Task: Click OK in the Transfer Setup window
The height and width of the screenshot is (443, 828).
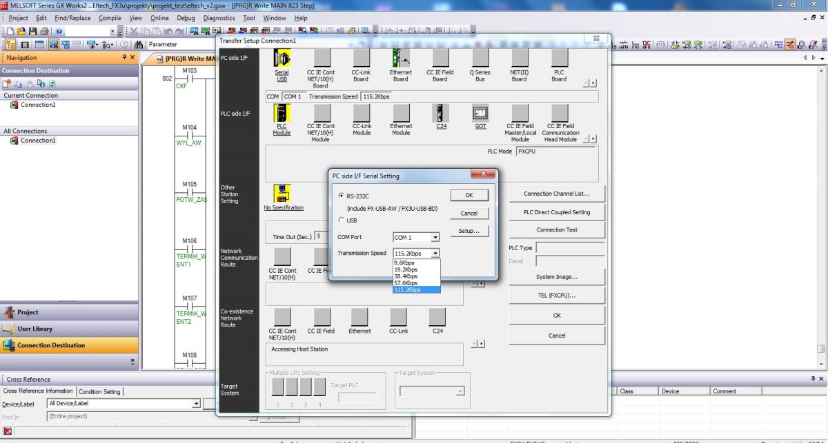Action: [x=557, y=316]
